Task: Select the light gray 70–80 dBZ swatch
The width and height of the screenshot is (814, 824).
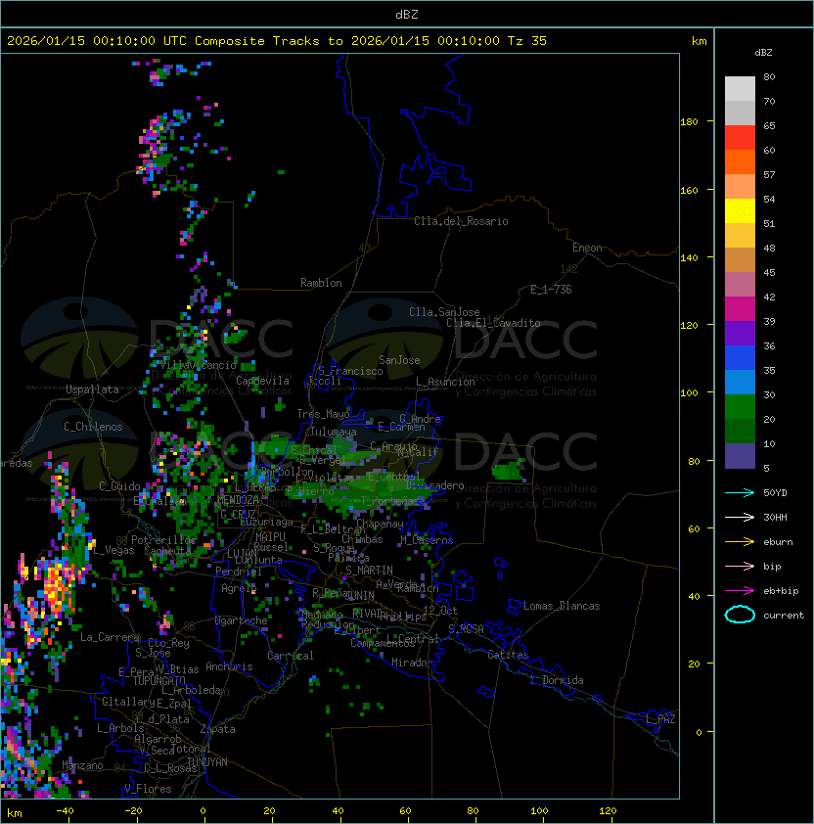Action: (740, 89)
